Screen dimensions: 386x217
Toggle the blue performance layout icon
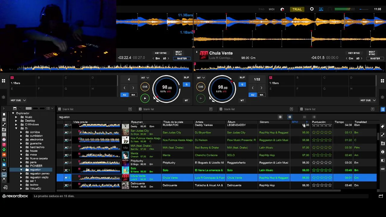coord(321,9)
